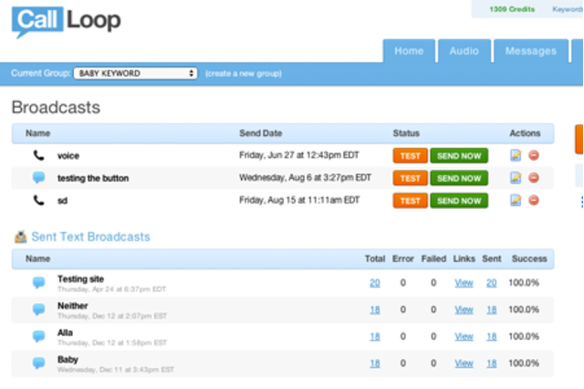Click the edit icon for voice broadcast
This screenshot has width=584, height=389.
516,155
